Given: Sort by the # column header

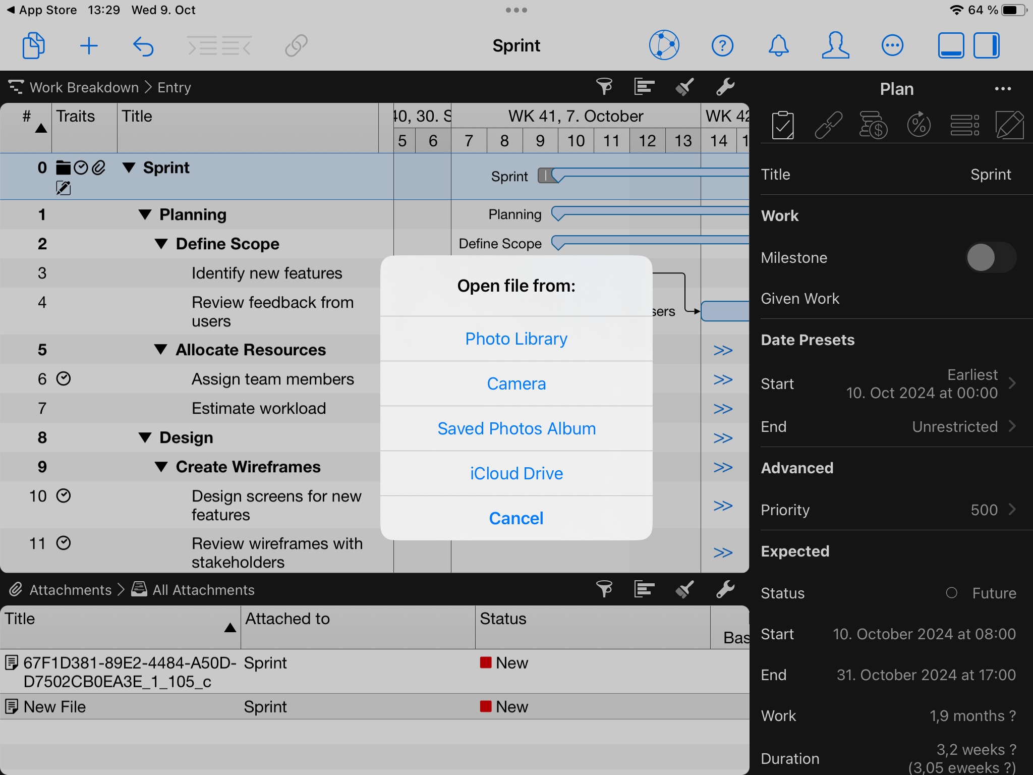Looking at the screenshot, I should click(26, 127).
